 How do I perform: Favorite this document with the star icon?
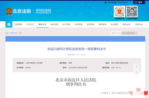[x=136, y=67]
